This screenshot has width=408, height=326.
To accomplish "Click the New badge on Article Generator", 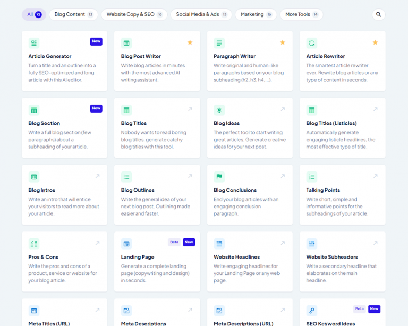I will coord(96,41).
